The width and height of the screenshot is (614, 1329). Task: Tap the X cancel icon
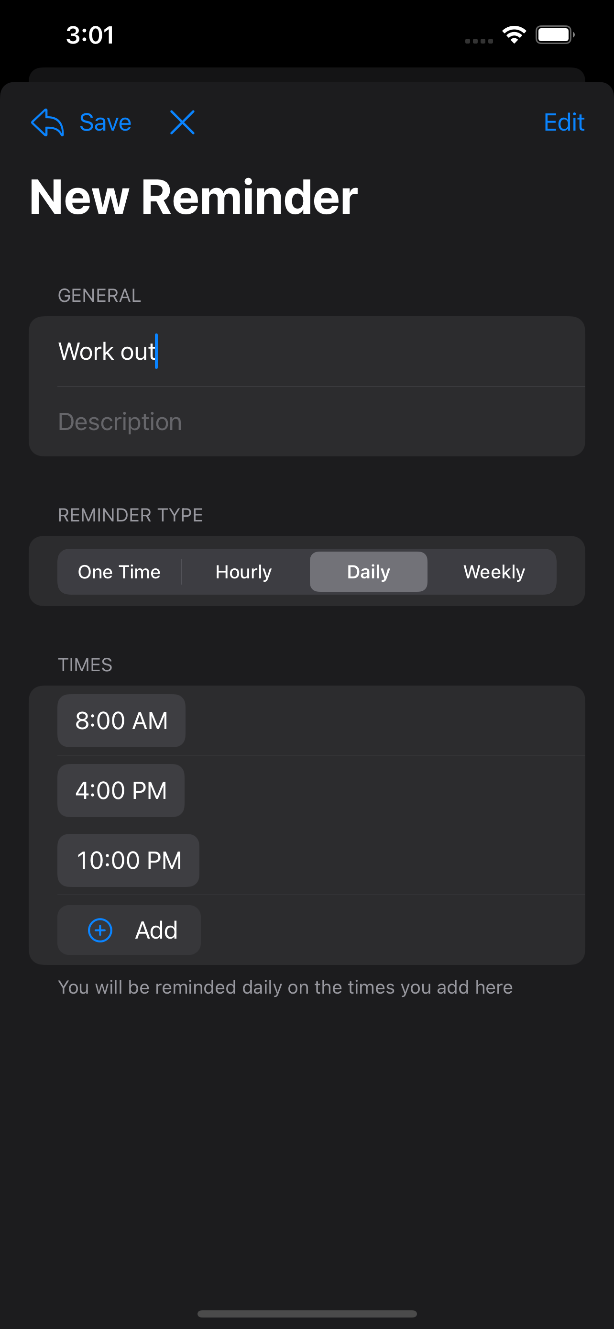pos(182,123)
